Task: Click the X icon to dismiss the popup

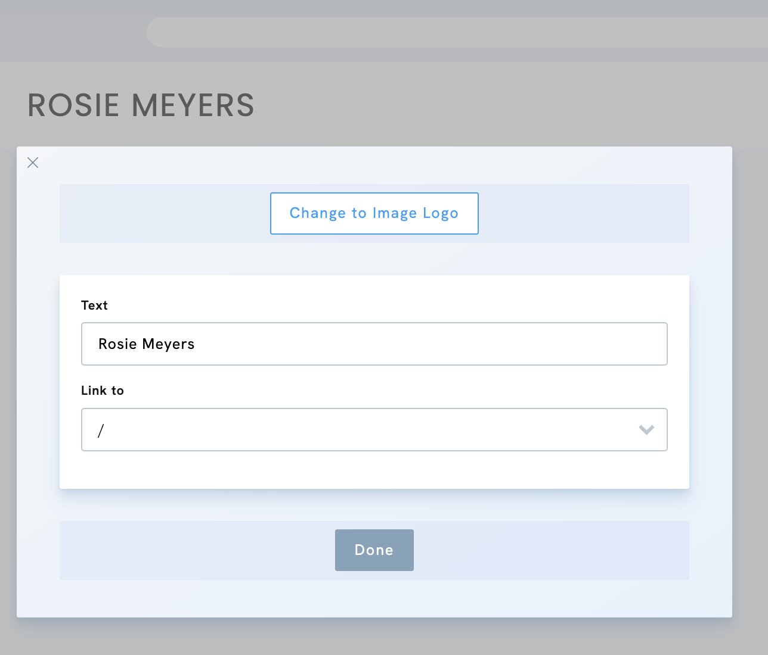Action: (32, 162)
